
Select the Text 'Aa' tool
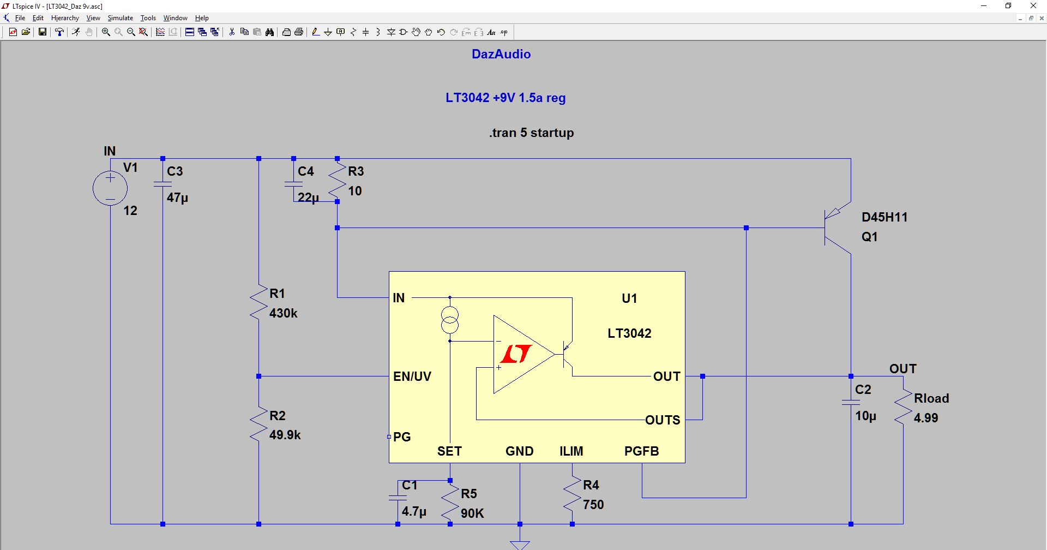(x=491, y=32)
